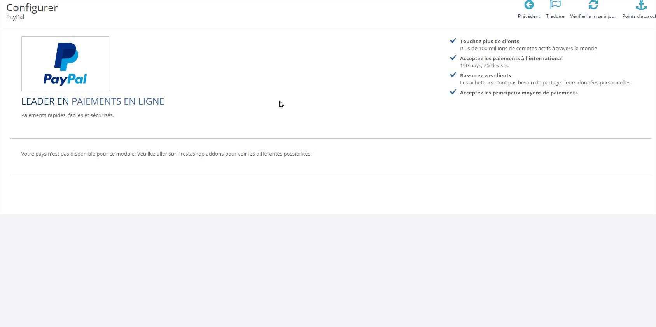Click the checkmark beside Rassurez vos clients
This screenshot has width=656, height=327.
pyautogui.click(x=453, y=75)
